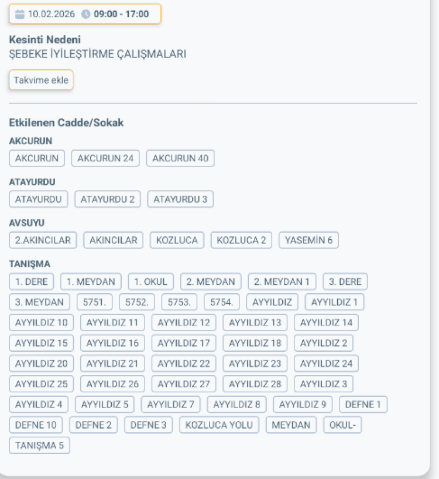
Task: Select the KOZLUCA YOLU street tag
Action: pyautogui.click(x=220, y=425)
